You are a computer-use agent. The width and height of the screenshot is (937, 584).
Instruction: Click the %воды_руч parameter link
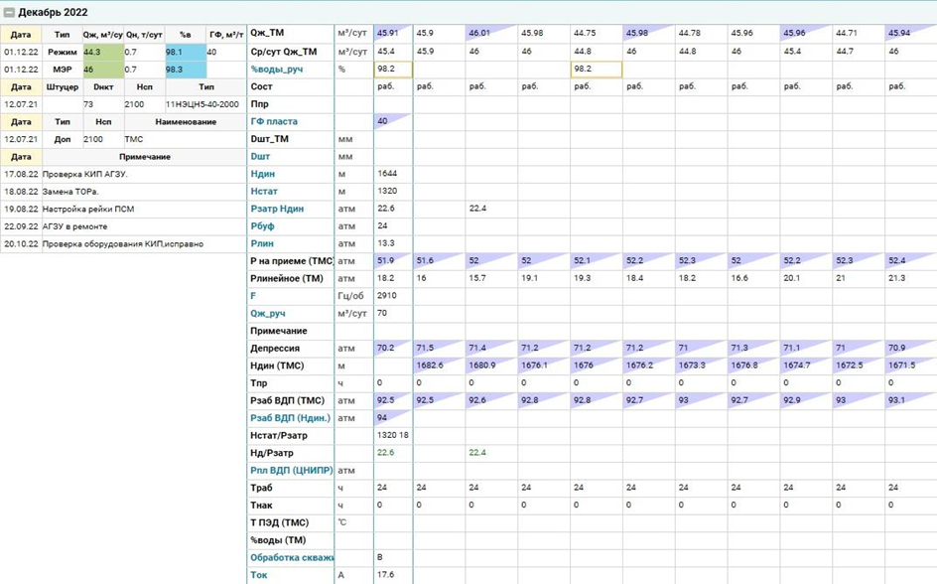click(277, 70)
